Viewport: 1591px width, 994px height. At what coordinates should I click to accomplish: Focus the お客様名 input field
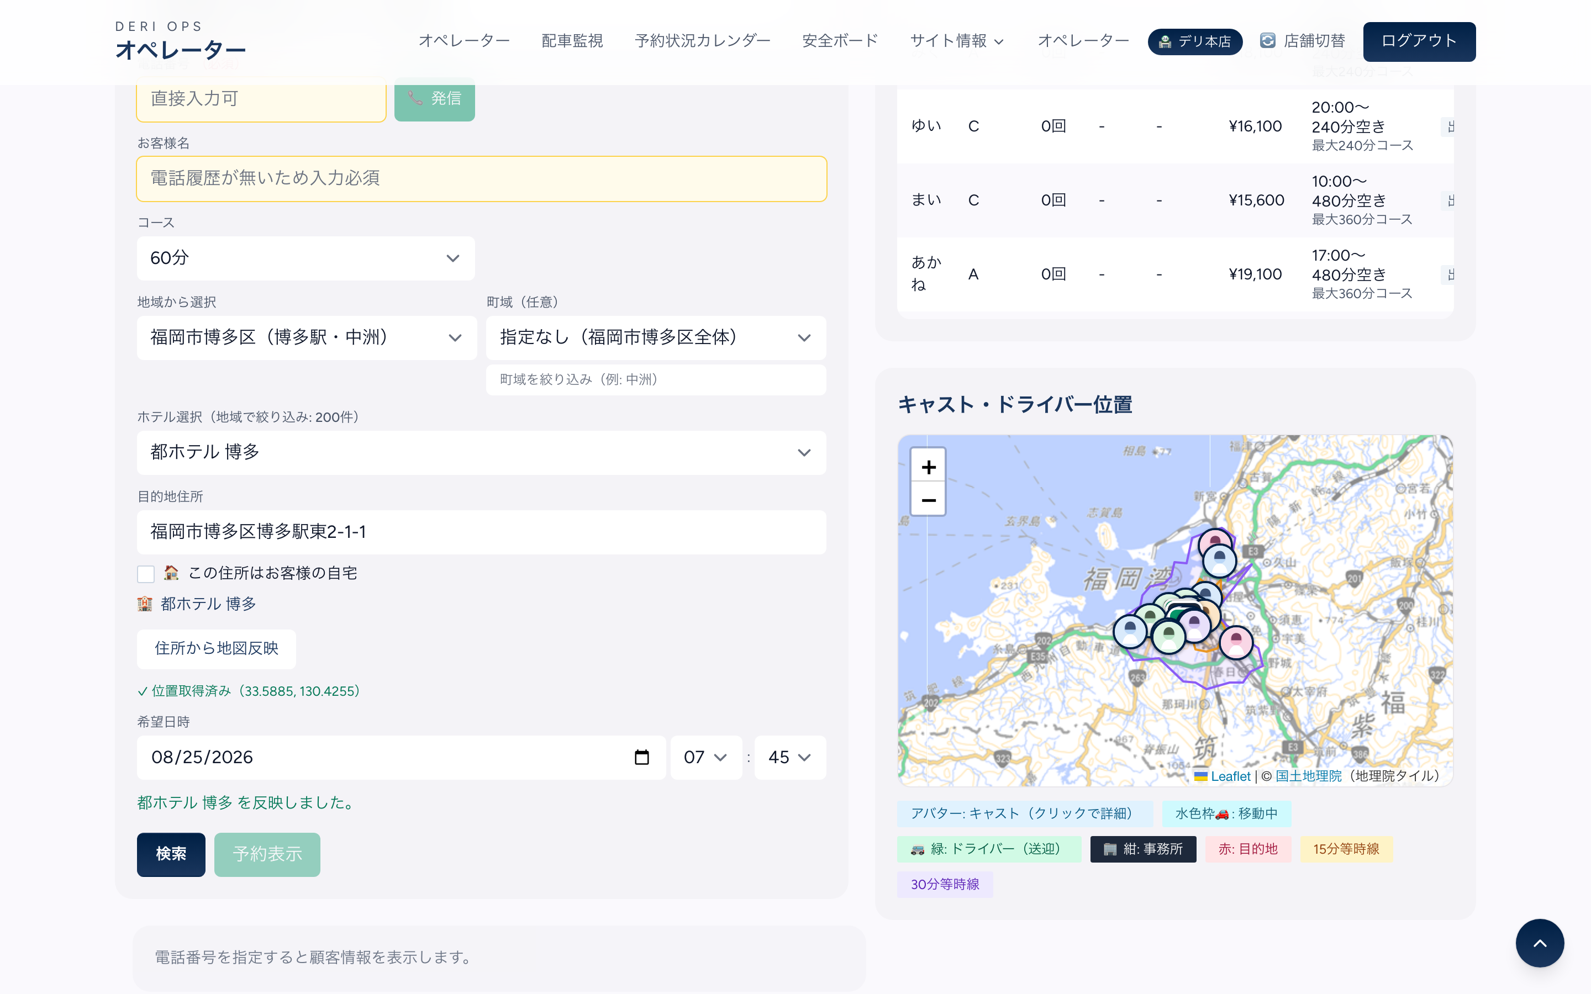(481, 179)
